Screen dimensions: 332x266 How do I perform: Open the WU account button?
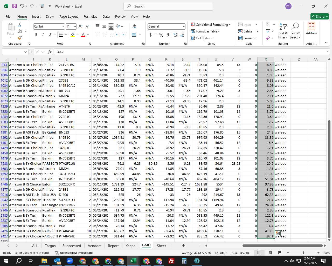288,6
